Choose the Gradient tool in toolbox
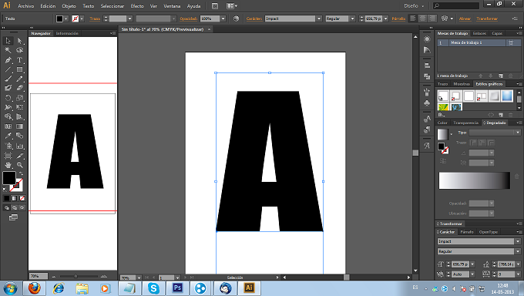Screen dimensions: 524x296 20,126
